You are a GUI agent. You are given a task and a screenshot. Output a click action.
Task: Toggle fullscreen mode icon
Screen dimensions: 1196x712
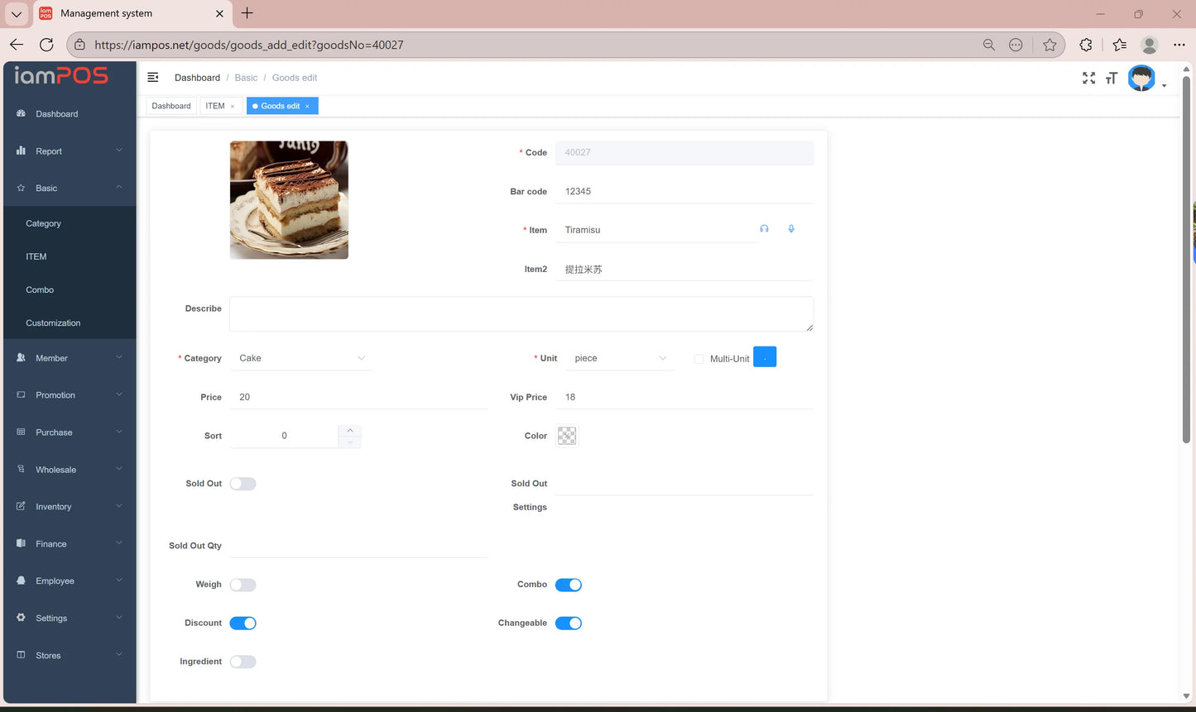1088,78
